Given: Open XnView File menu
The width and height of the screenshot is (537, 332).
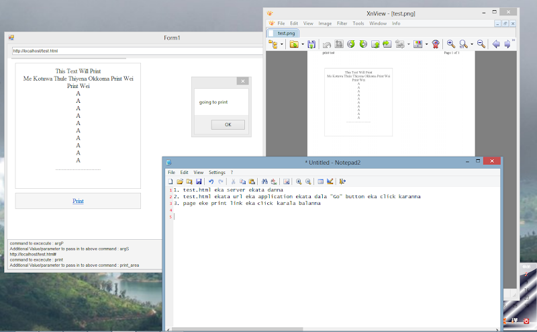Looking at the screenshot, I should click(281, 24).
